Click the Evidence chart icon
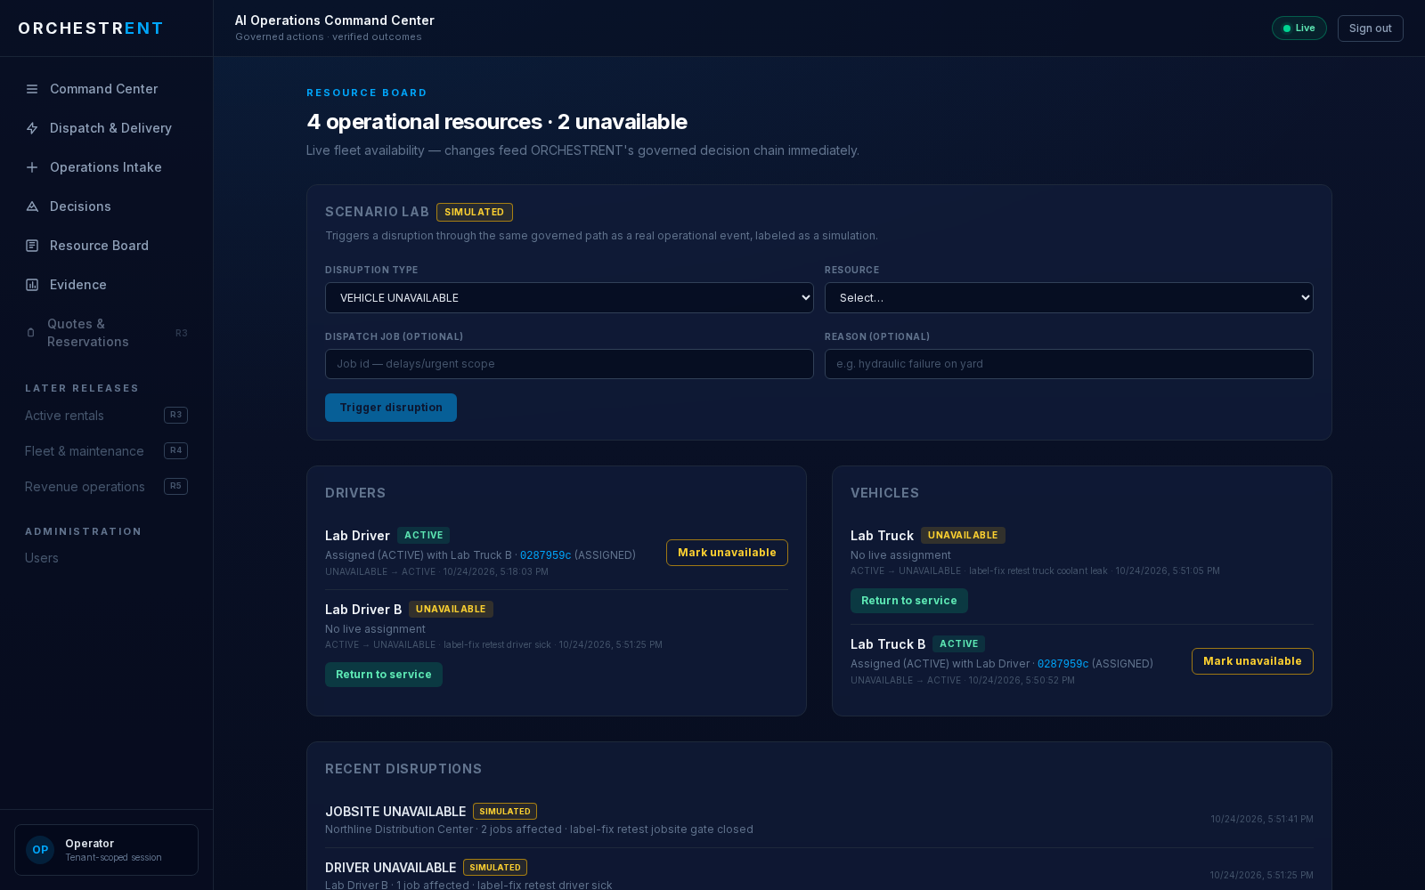The height and width of the screenshot is (890, 1425). click(32, 285)
